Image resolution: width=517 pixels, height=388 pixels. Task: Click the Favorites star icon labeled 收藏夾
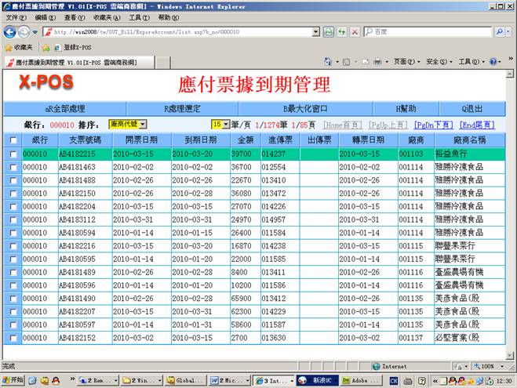pos(8,47)
